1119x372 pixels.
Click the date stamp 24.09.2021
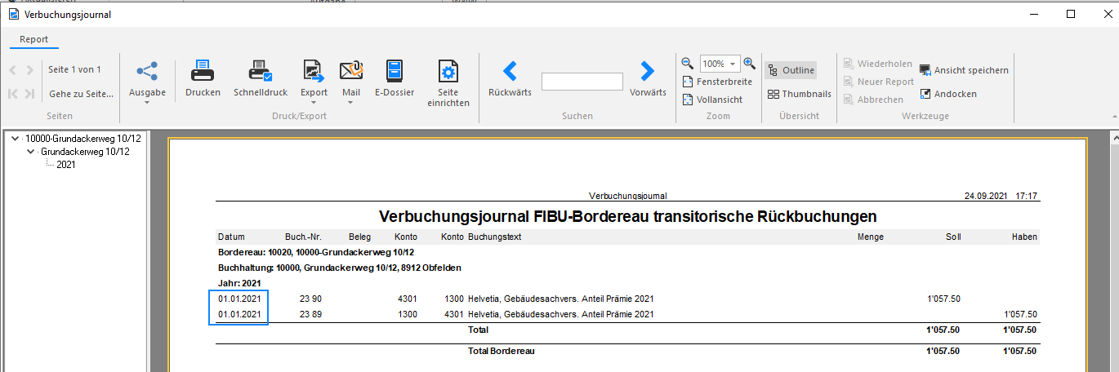[x=986, y=197]
